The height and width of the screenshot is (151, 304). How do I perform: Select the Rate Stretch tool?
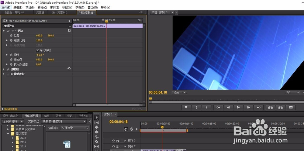pyautogui.click(x=97, y=137)
